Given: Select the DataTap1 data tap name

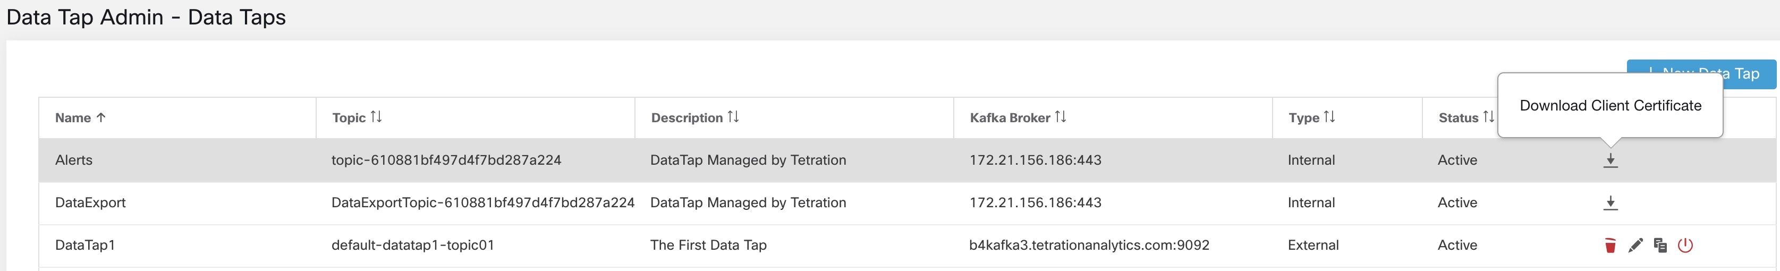Looking at the screenshot, I should (x=85, y=245).
